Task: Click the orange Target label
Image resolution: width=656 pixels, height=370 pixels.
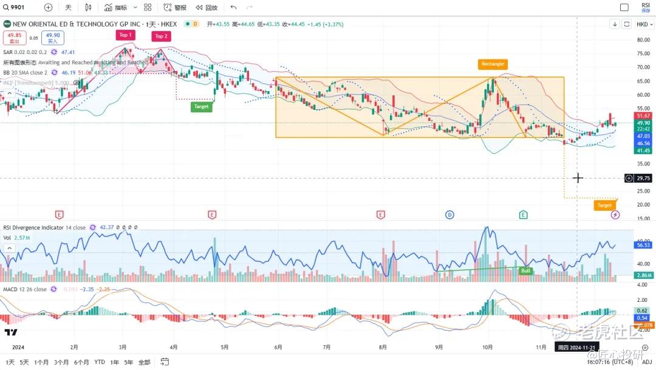Action: 604,205
